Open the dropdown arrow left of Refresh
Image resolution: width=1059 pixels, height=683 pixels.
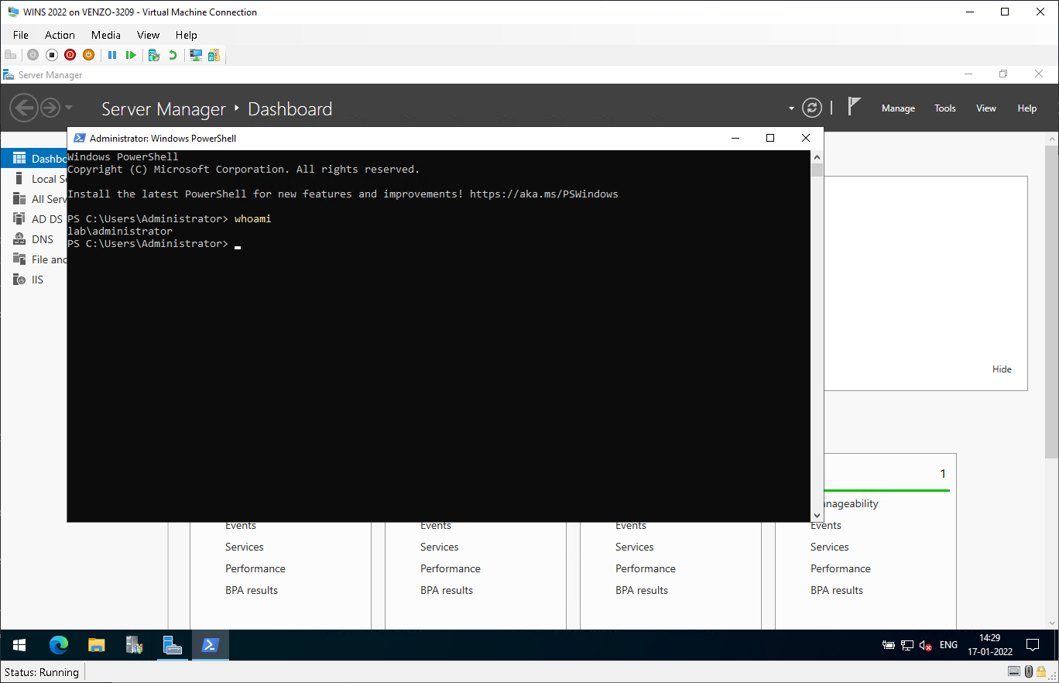(791, 108)
